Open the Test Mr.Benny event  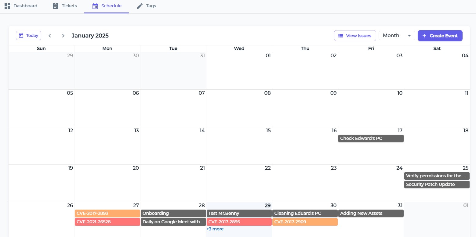tap(239, 214)
